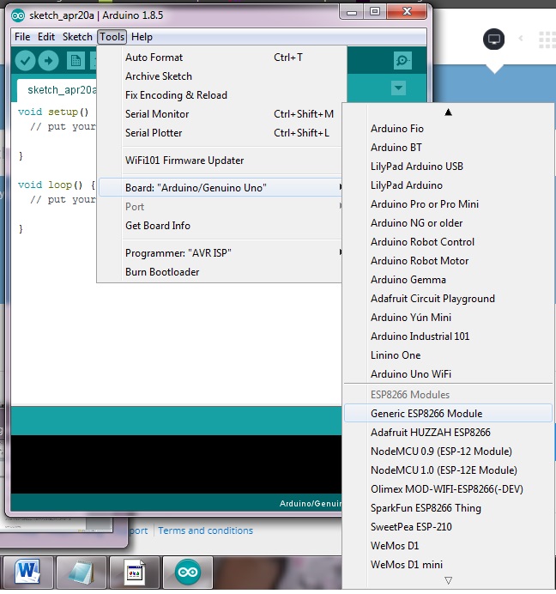556x594 pixels.
Task: Expand the Board submenu entry
Action: 221,187
